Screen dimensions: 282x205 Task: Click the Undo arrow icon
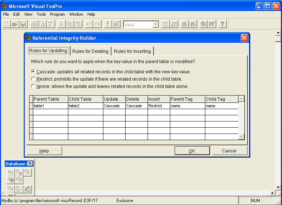point(89,24)
